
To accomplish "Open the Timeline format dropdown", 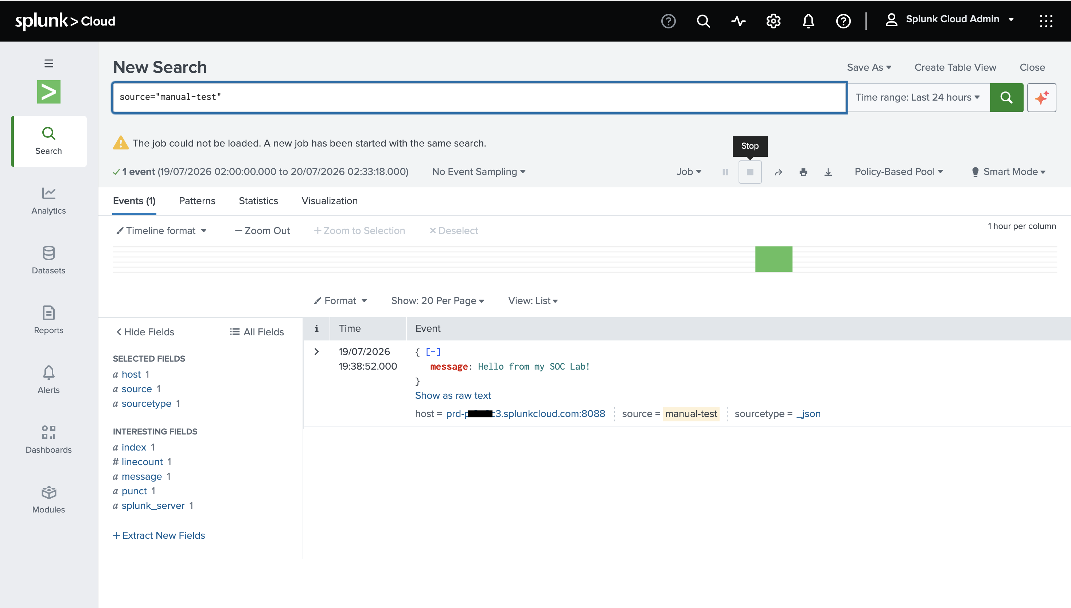I will pos(161,231).
